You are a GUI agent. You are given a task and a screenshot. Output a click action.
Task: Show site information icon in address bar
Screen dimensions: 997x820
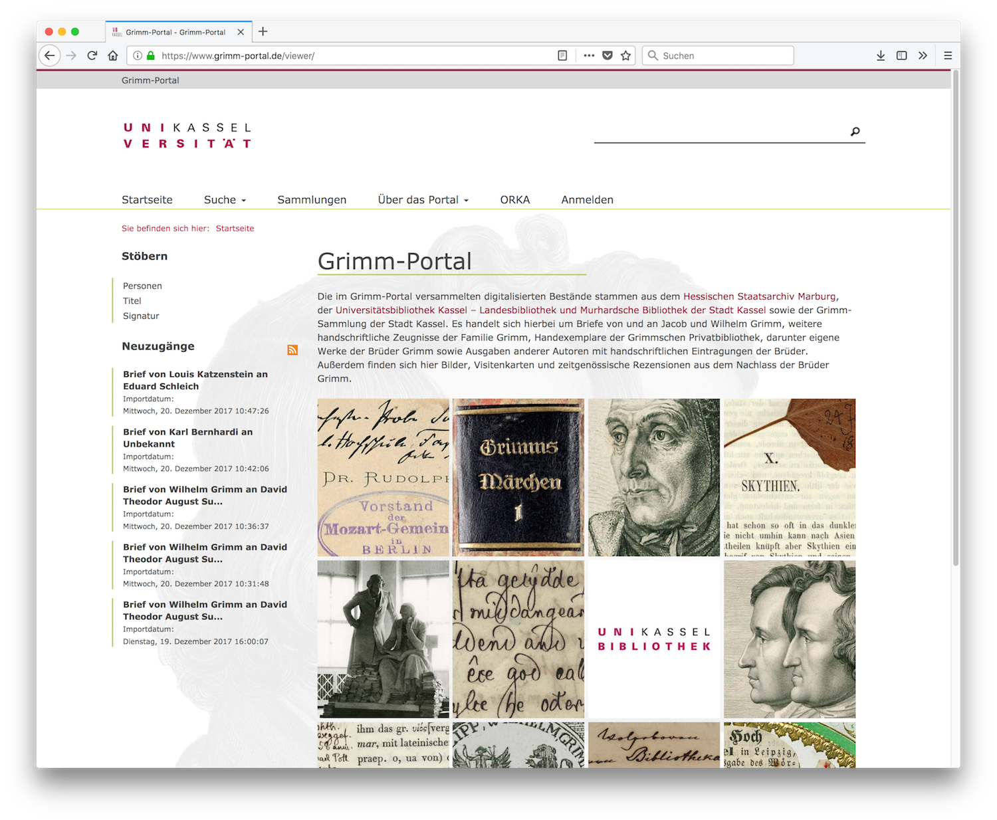138,56
